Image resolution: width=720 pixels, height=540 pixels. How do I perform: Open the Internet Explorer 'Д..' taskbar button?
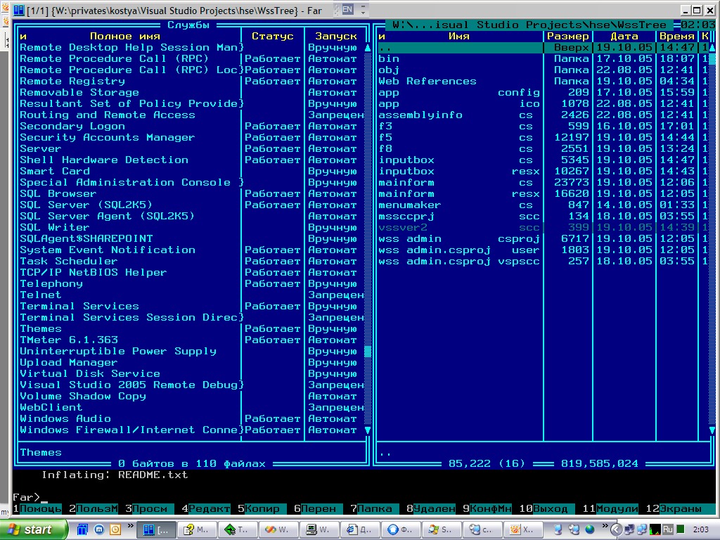[359, 530]
